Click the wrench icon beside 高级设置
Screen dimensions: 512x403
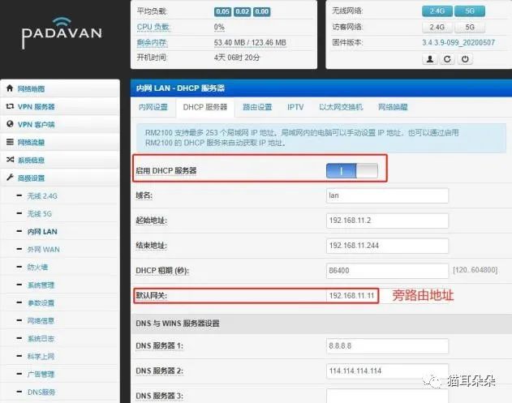click(10, 178)
